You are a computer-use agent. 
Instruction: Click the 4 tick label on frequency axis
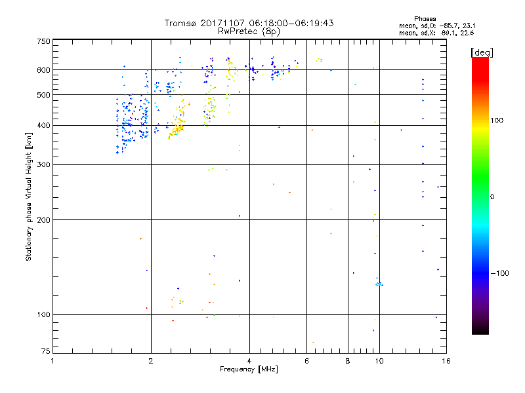pyautogui.click(x=249, y=360)
